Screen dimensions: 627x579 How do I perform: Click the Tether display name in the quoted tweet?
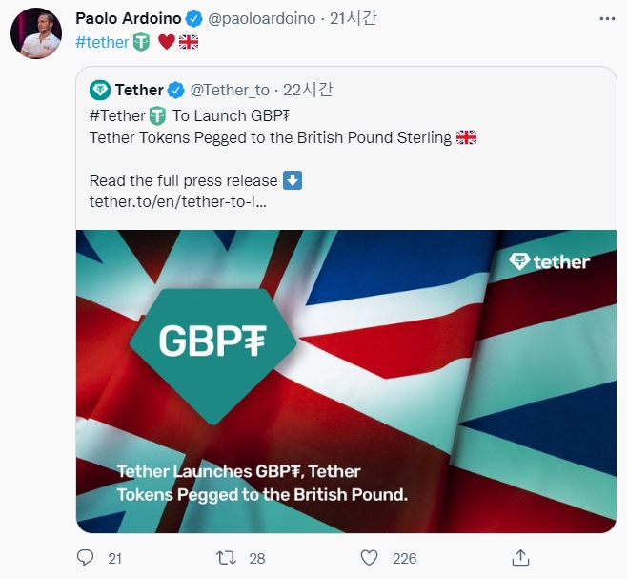[139, 91]
